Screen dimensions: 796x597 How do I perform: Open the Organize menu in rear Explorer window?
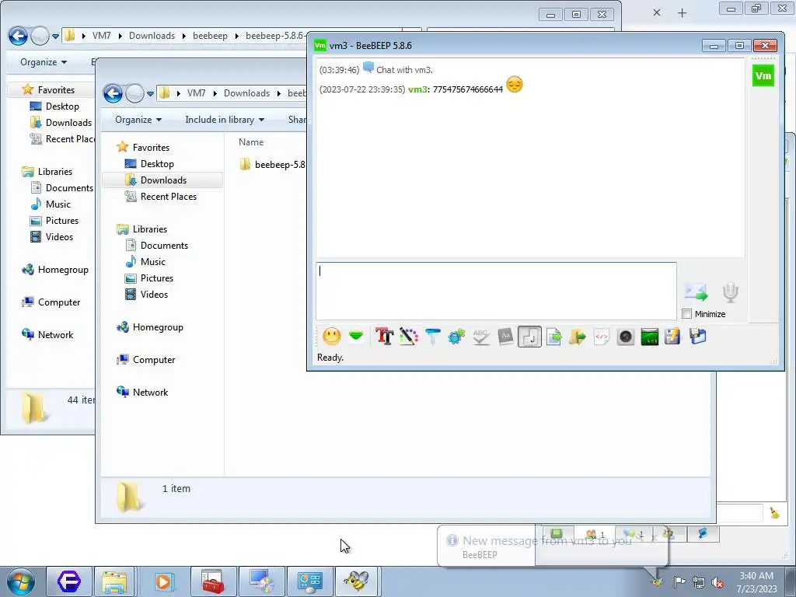pyautogui.click(x=44, y=62)
